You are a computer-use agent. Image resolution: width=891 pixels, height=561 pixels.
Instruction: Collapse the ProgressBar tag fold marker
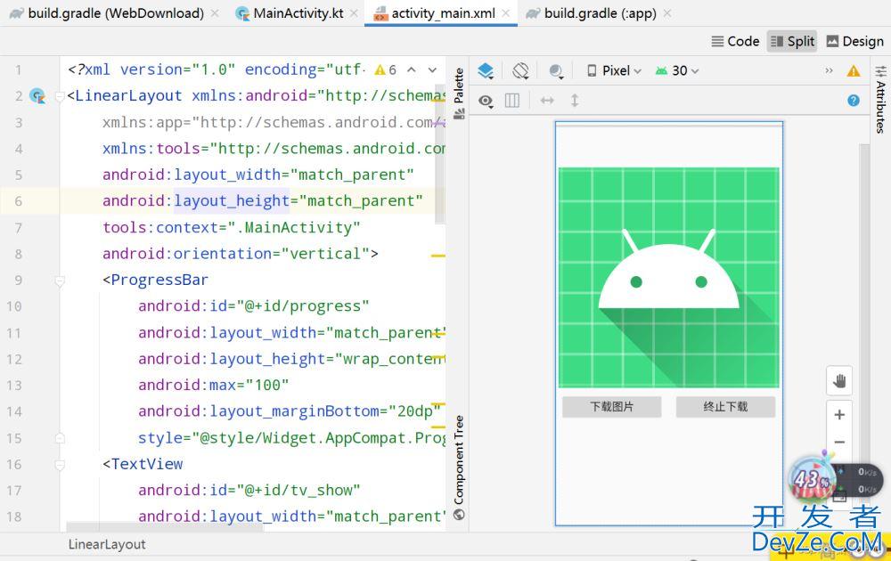point(60,280)
